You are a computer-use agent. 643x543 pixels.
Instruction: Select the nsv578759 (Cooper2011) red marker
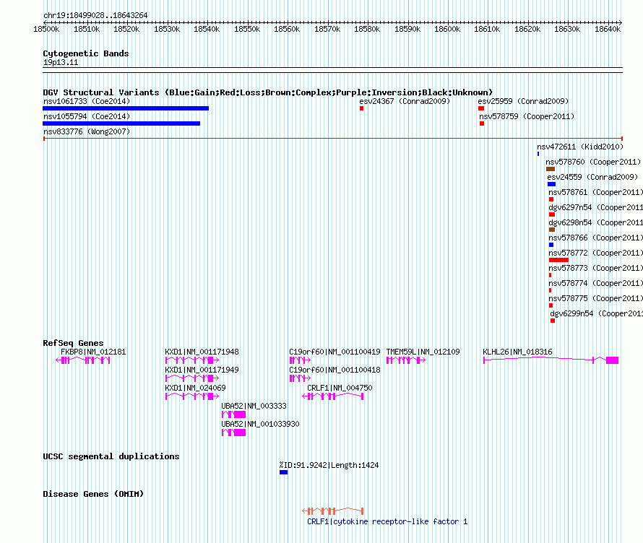point(482,123)
